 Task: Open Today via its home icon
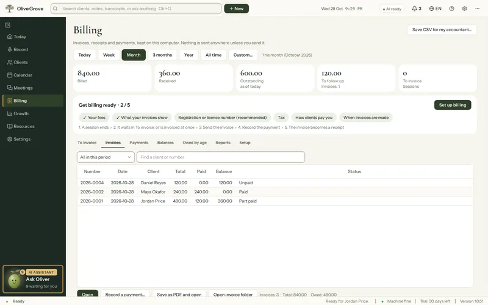pos(10,37)
